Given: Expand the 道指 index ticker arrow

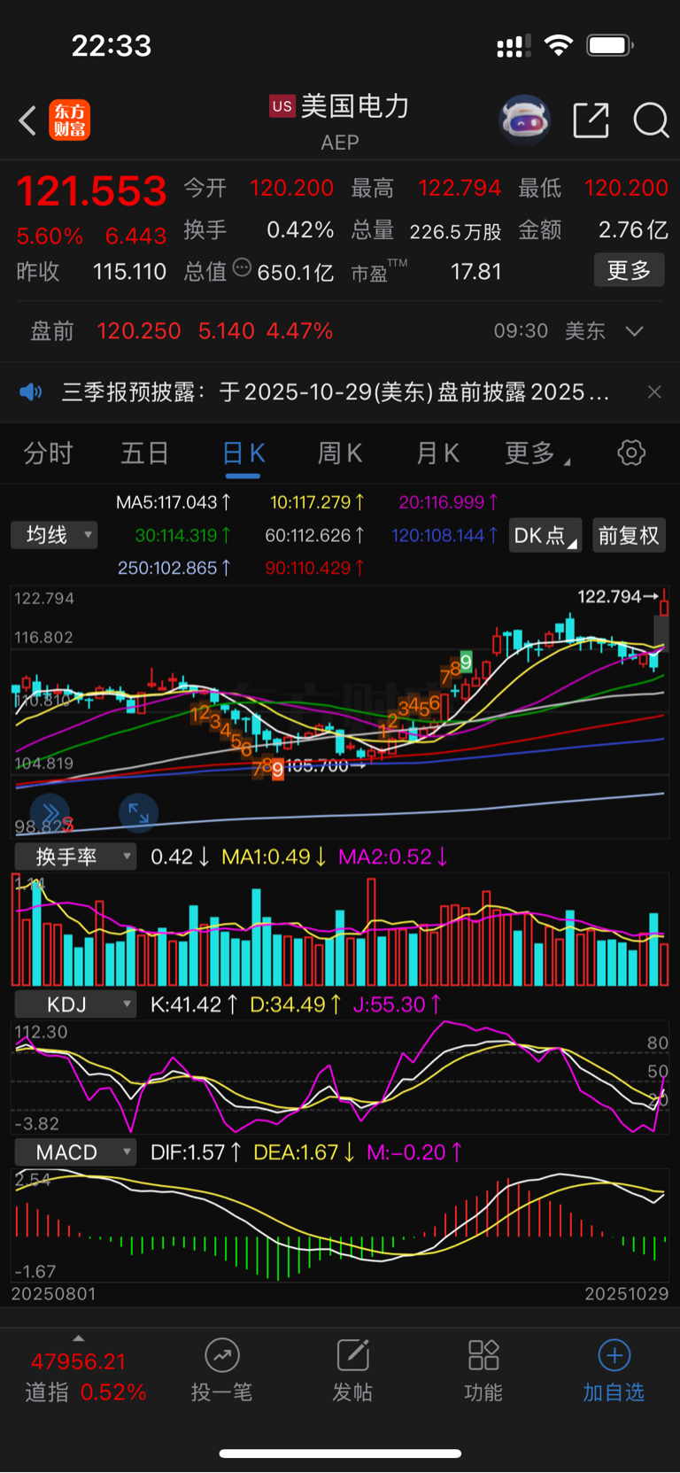Looking at the screenshot, I should coord(78,1338).
